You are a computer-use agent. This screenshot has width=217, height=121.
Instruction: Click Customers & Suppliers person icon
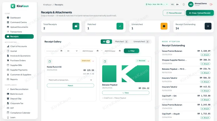point(8,75)
